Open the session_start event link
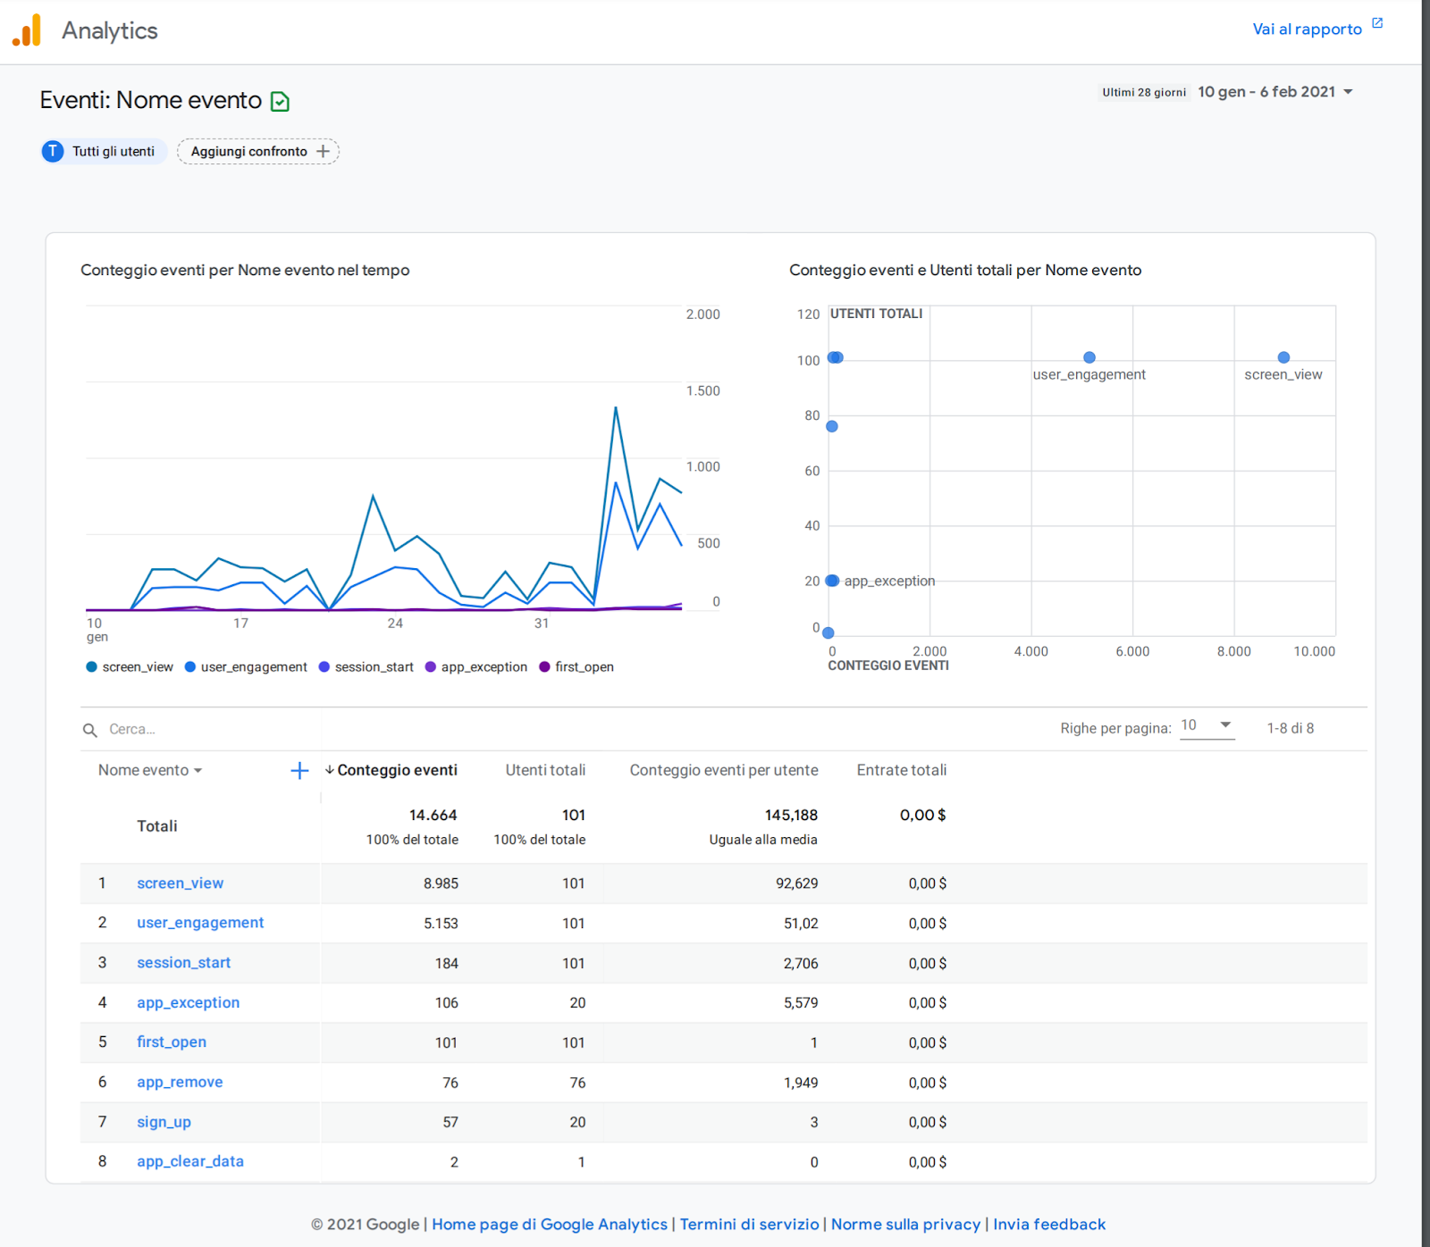1430x1247 pixels. (183, 963)
